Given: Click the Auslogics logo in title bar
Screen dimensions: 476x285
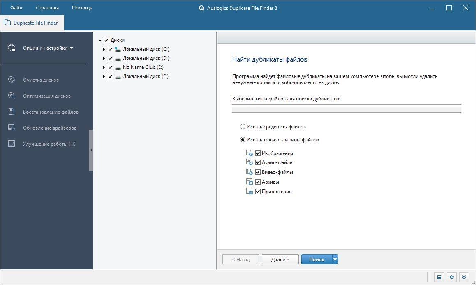Looking at the screenshot, I should [x=201, y=8].
